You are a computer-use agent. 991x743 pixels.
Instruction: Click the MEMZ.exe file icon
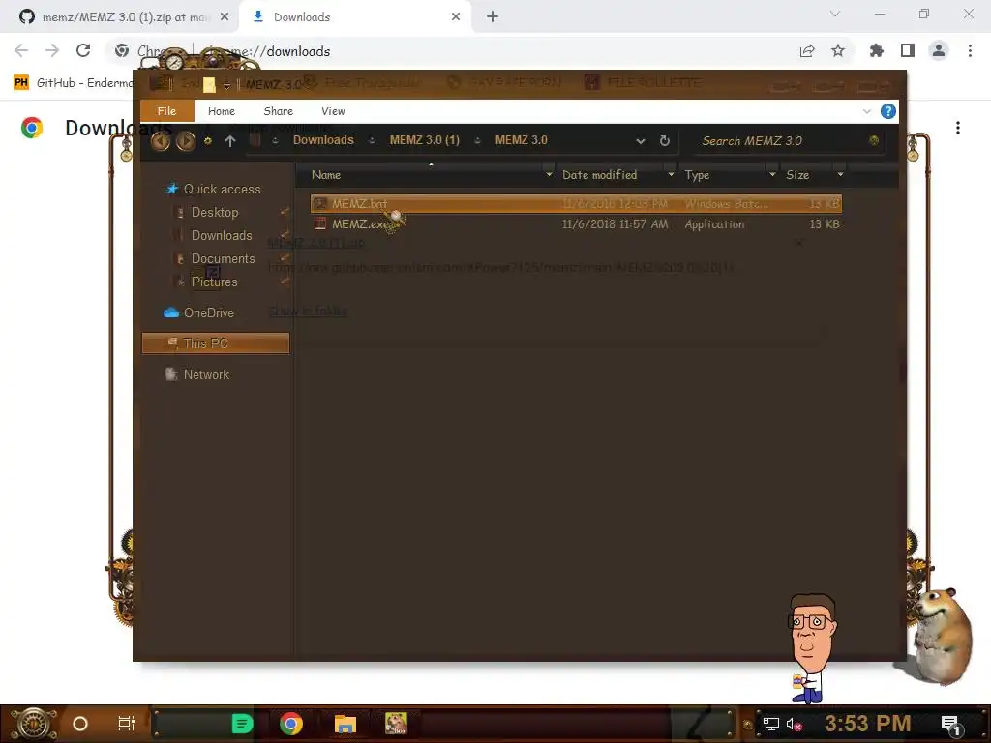(320, 223)
